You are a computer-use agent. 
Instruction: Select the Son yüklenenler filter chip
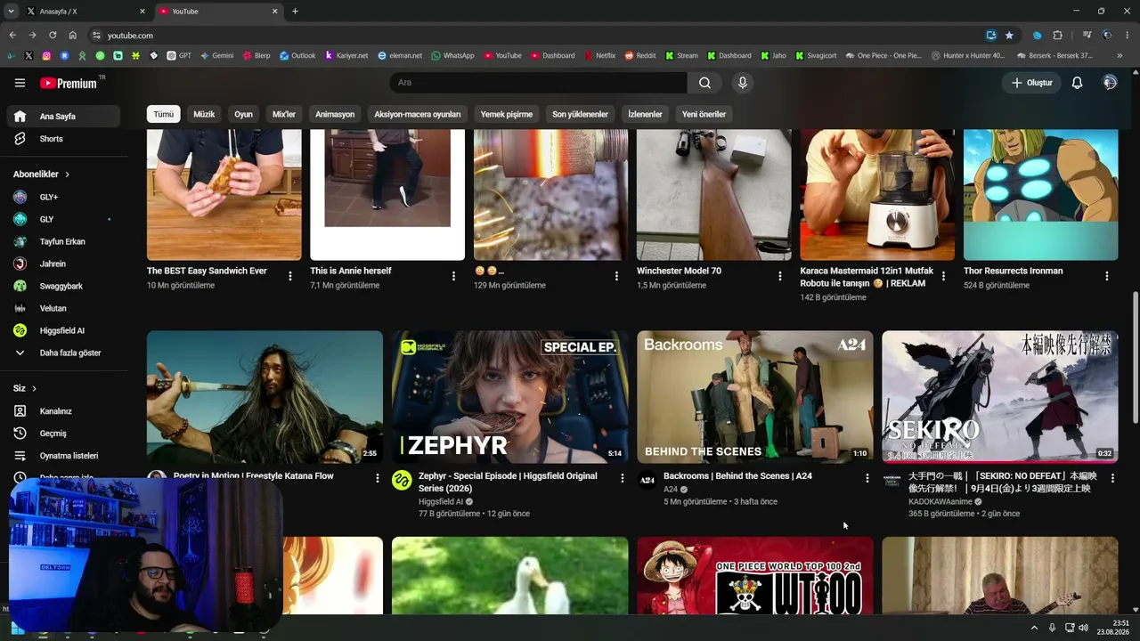point(580,114)
